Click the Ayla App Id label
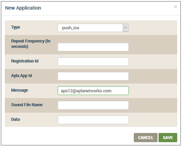Image resolution: width=182 pixels, height=147 pixels. pyautogui.click(x=22, y=76)
